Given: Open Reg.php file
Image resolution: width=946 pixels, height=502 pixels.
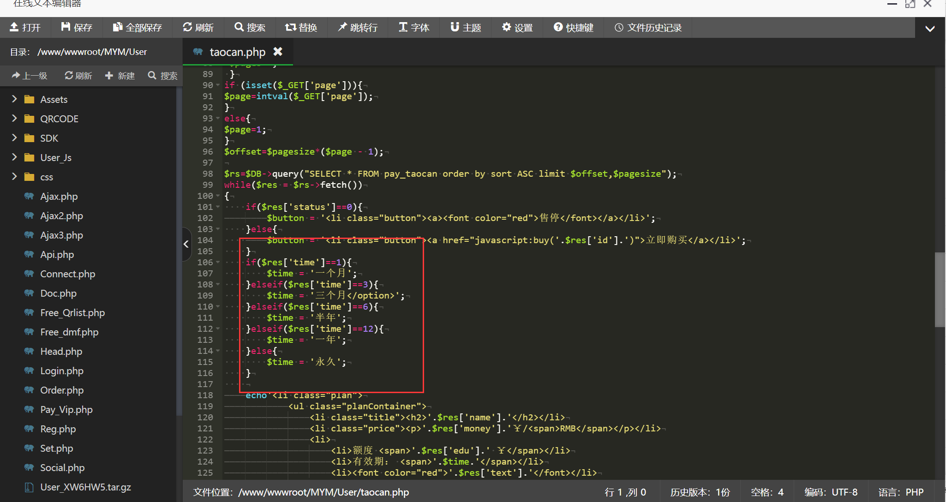Looking at the screenshot, I should tap(58, 429).
